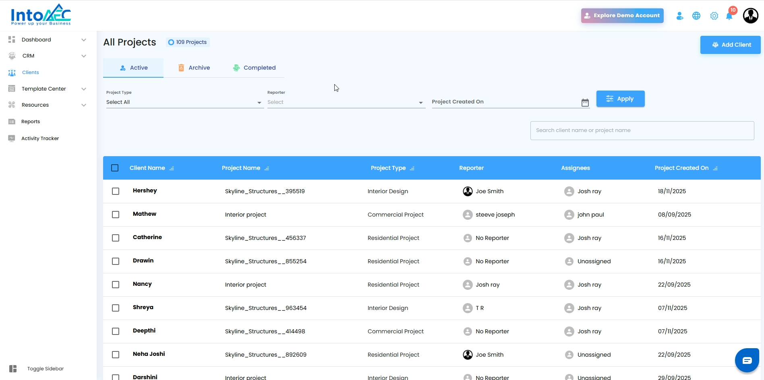
Task: Switch to the Completed tab
Action: (x=255, y=68)
